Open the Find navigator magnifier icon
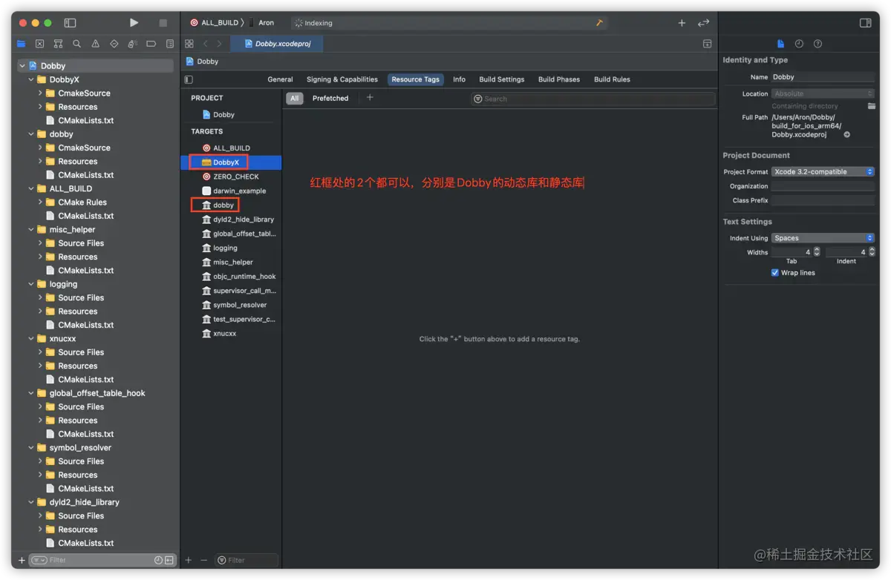This screenshot has height=580, width=891. [76, 44]
